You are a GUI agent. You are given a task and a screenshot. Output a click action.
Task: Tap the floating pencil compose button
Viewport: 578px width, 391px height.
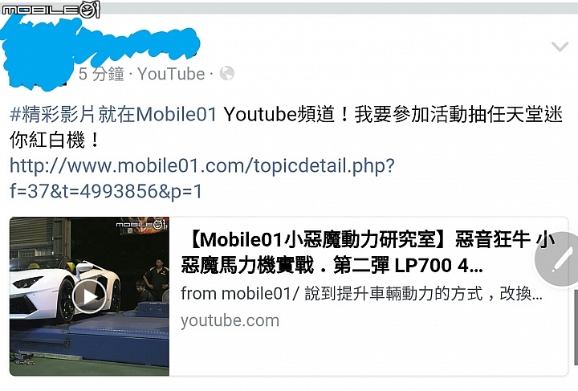(x=559, y=259)
